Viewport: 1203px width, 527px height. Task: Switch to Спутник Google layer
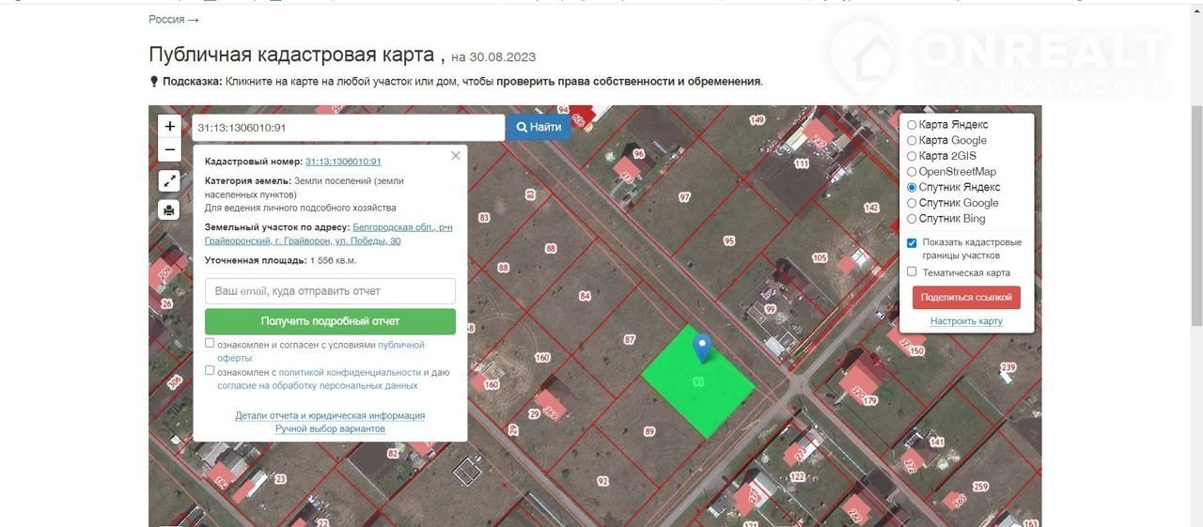pos(912,203)
